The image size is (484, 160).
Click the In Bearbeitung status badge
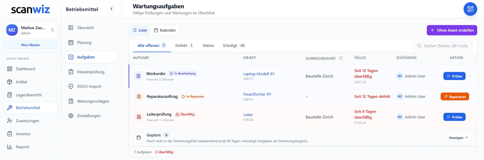click(183, 73)
